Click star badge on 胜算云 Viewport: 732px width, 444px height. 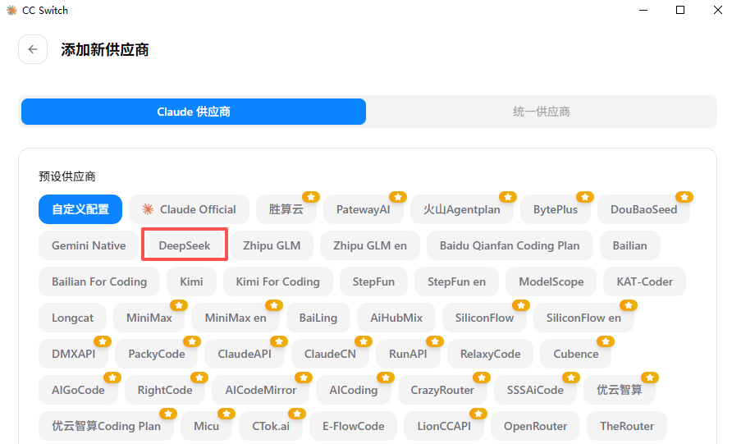coord(310,197)
